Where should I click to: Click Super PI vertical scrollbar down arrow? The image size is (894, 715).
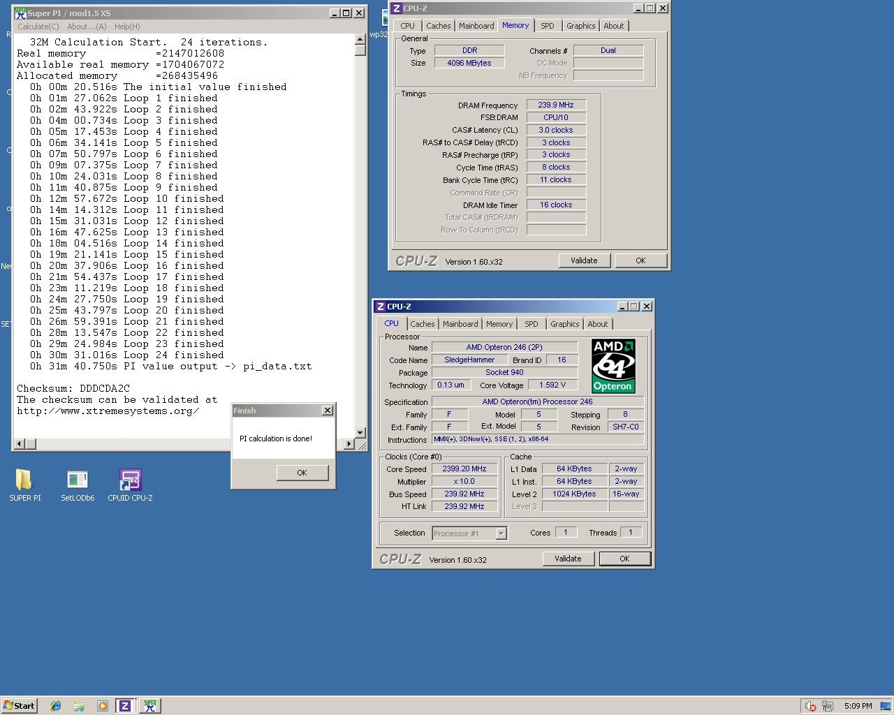tap(360, 433)
